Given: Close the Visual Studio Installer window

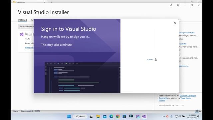Looking at the screenshot, I should pyautogui.click(x=199, y=5).
